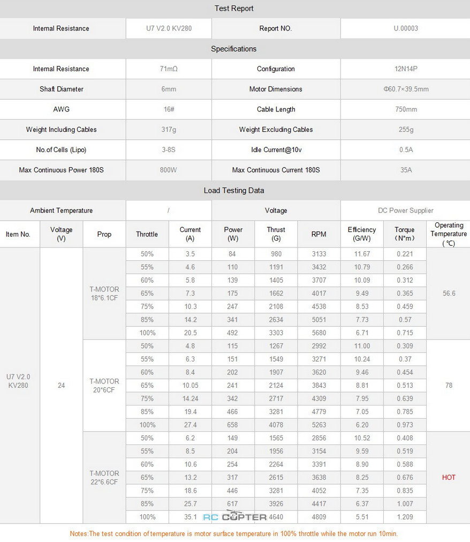Click the thrust value '980'

[276, 254]
